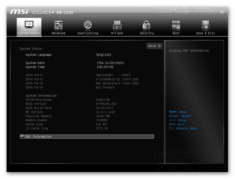The image size is (235, 179).
Task: Switch to the Advanced tab label
Action: [58, 33]
